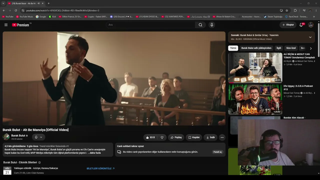Select the Tümü filter chip
The height and width of the screenshot is (180, 320).
233,48
